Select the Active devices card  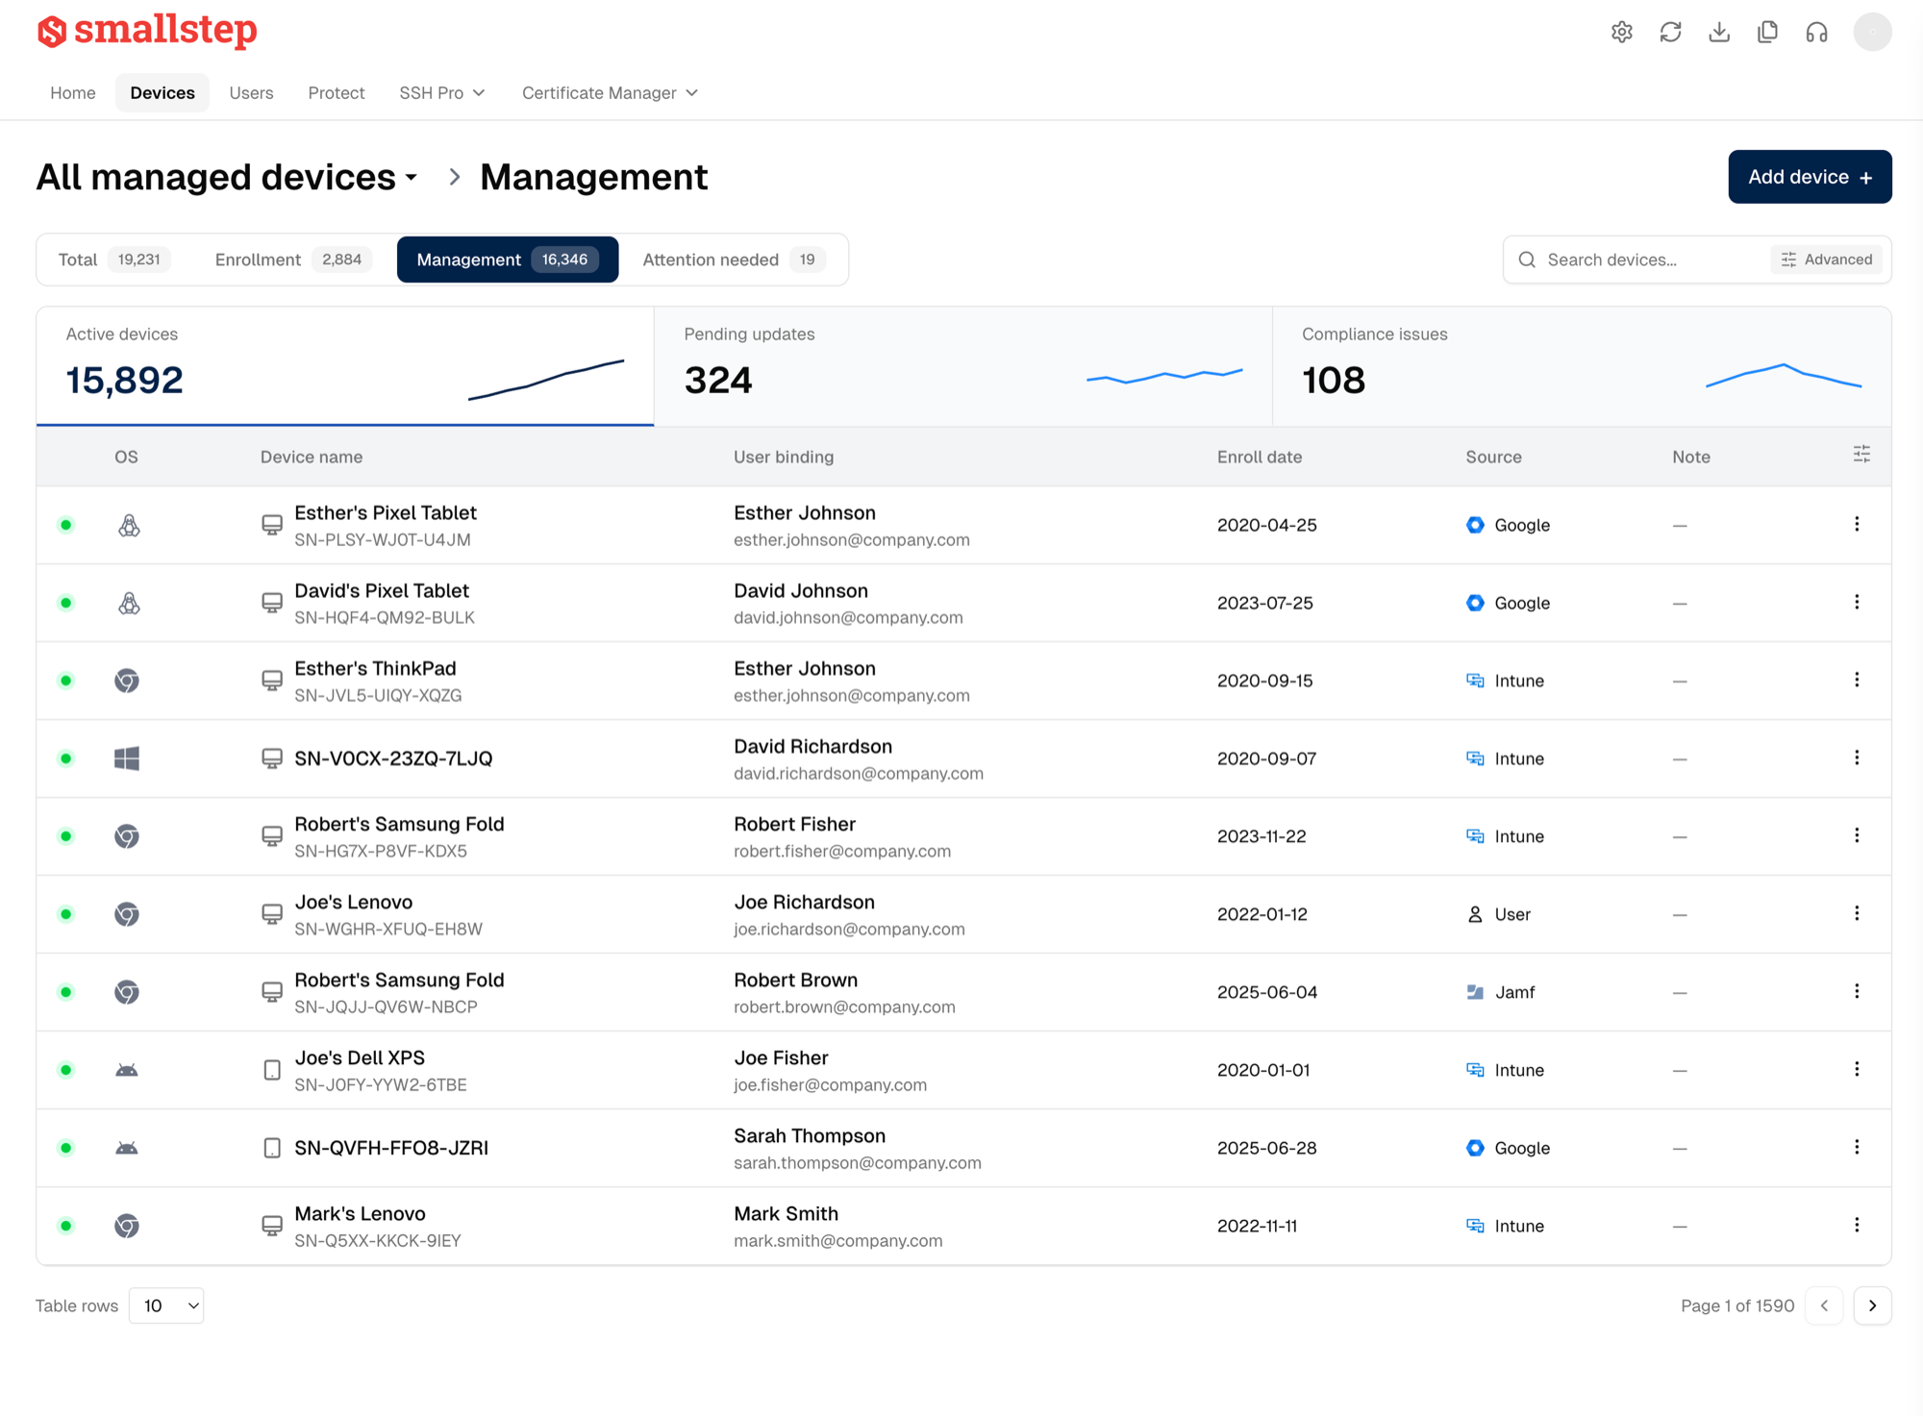point(345,366)
